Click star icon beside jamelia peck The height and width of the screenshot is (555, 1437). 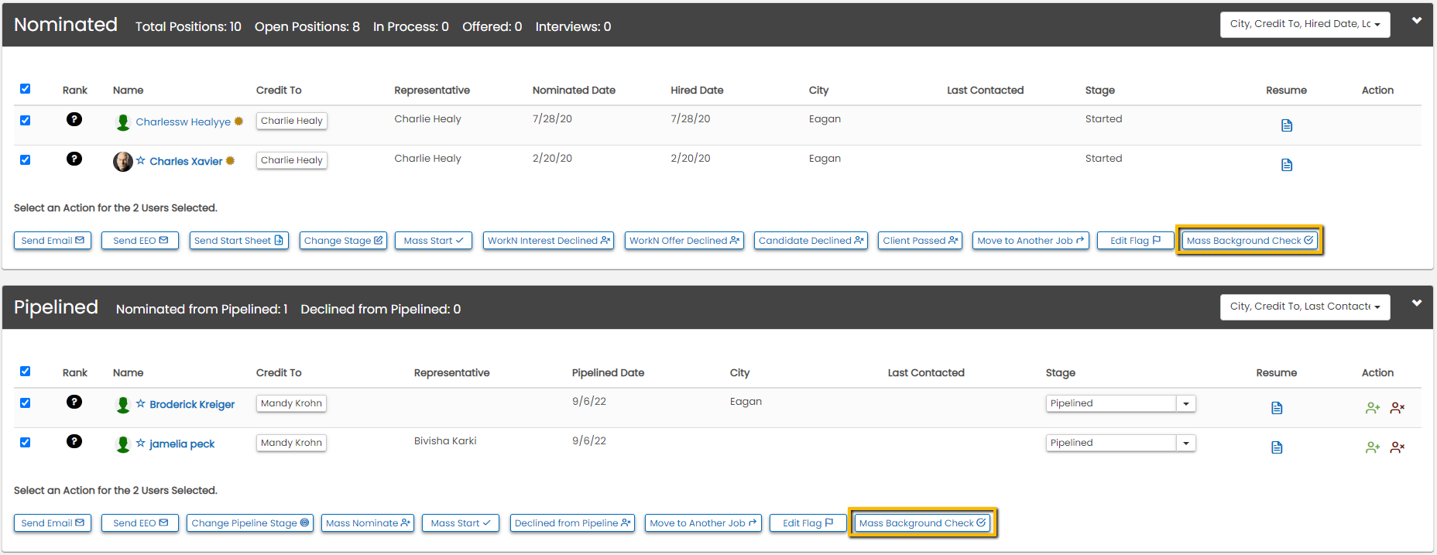click(x=141, y=444)
